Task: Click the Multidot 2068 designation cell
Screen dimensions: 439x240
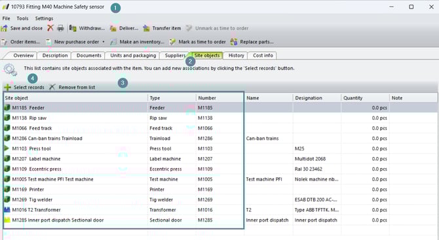Action: [317, 159]
